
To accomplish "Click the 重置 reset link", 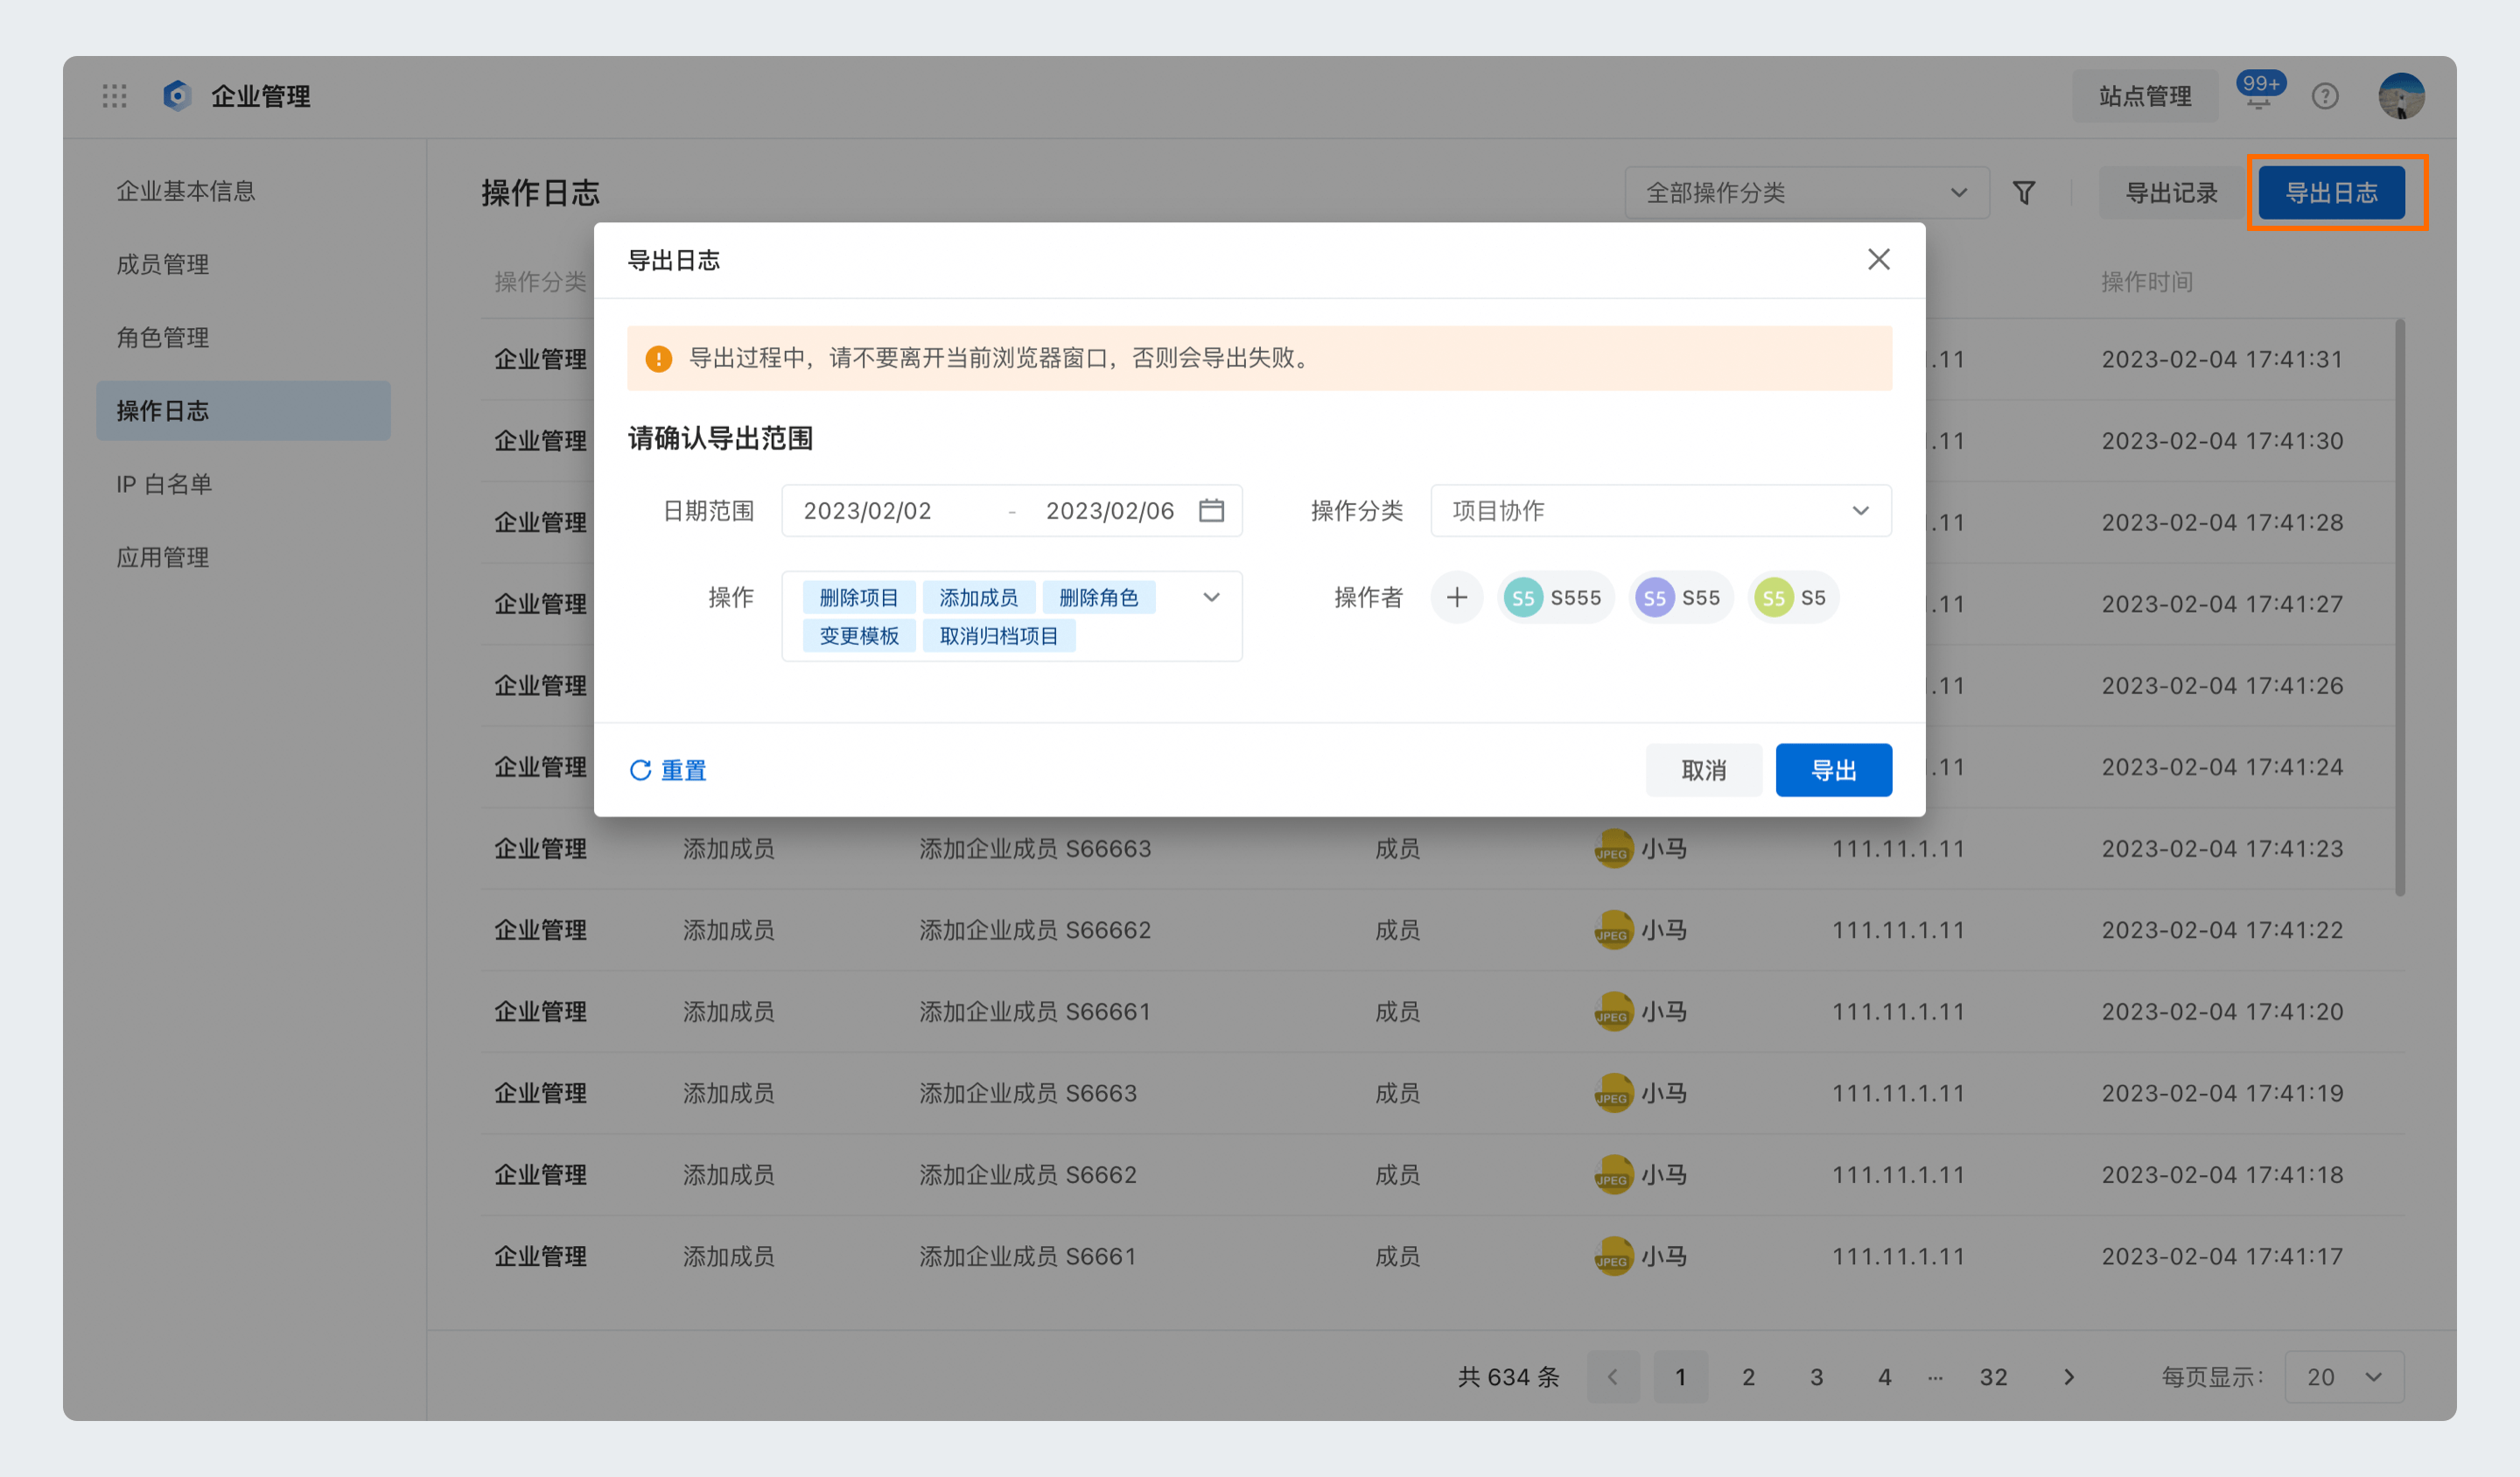I will 668,770.
